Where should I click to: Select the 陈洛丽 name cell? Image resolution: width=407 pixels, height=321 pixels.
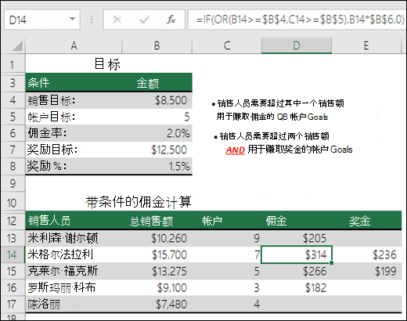click(x=74, y=304)
